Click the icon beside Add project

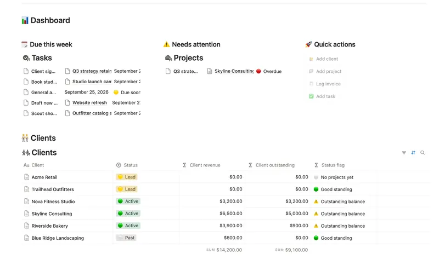pos(311,71)
